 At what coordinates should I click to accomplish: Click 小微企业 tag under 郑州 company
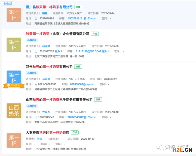point(32,73)
